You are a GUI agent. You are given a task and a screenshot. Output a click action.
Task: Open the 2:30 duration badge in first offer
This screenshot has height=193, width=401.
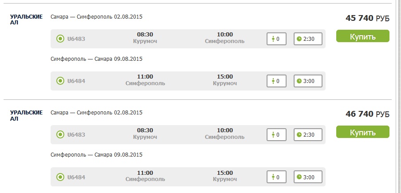[x=308, y=39]
